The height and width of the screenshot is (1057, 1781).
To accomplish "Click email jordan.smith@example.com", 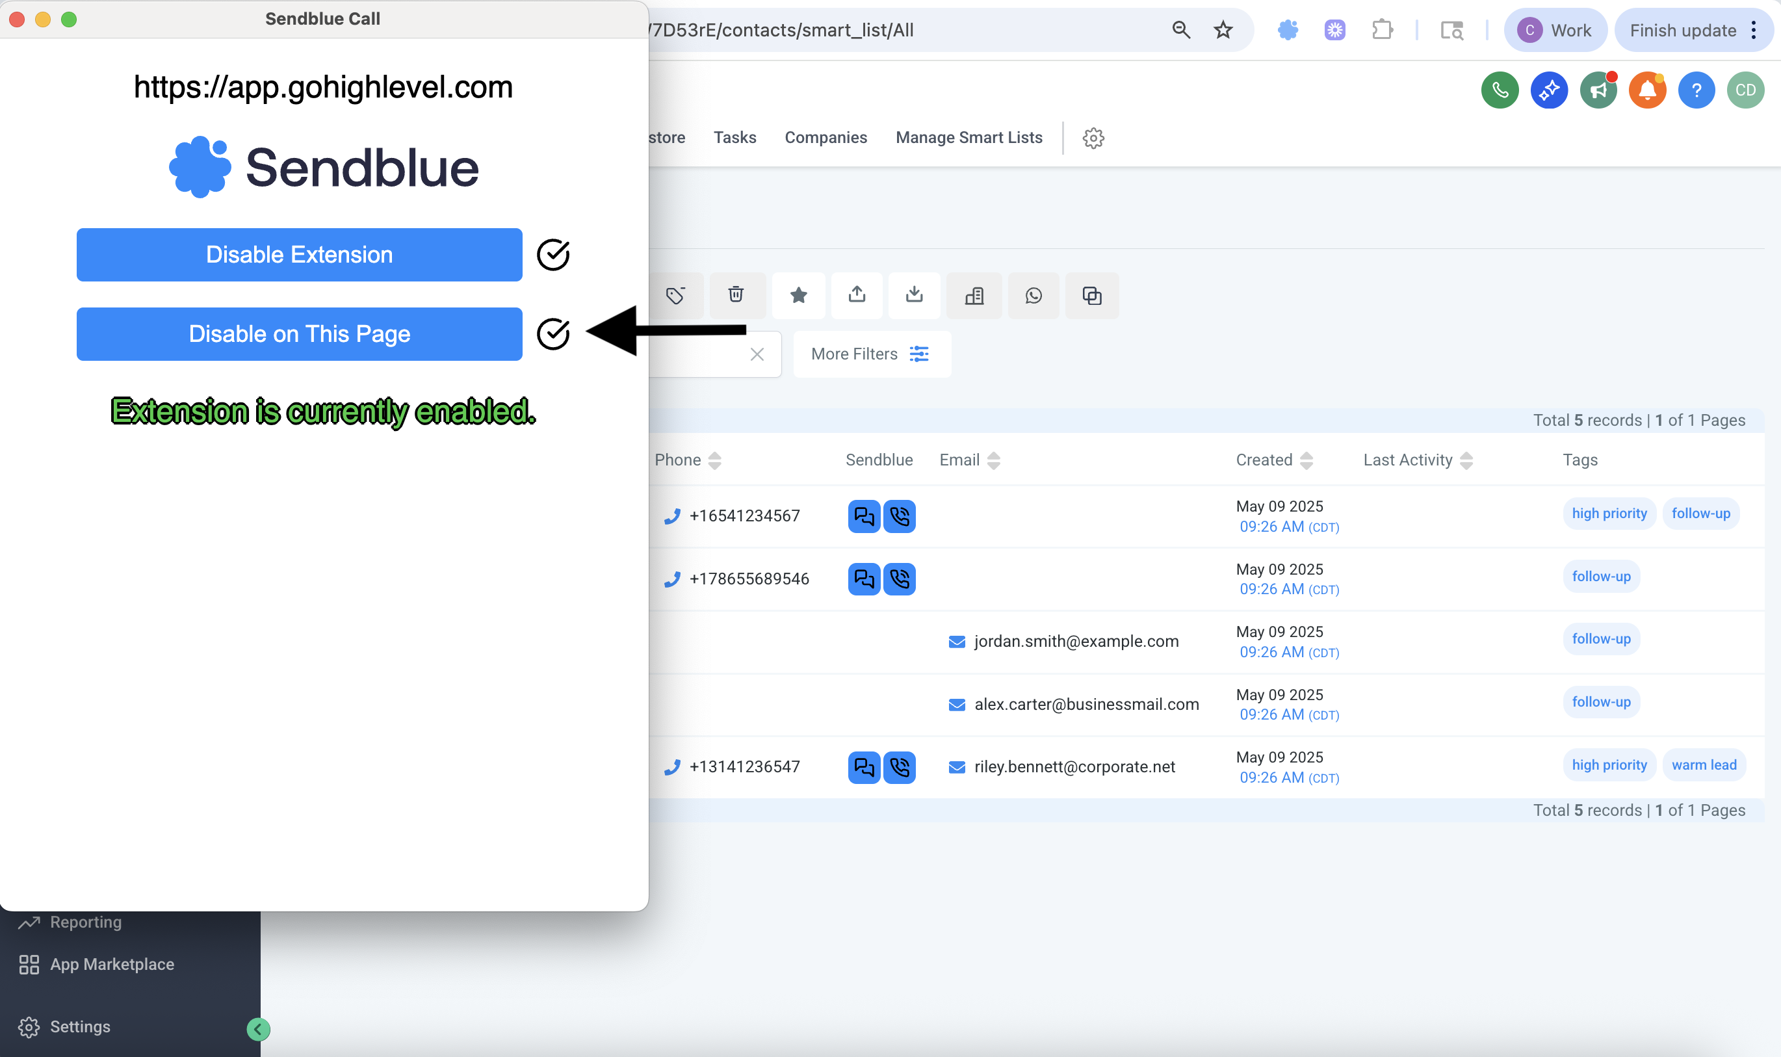I will (x=1076, y=641).
